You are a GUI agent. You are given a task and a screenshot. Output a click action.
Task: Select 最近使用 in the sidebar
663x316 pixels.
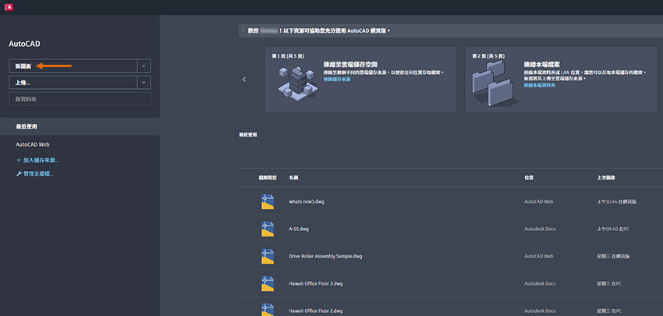coord(80,126)
